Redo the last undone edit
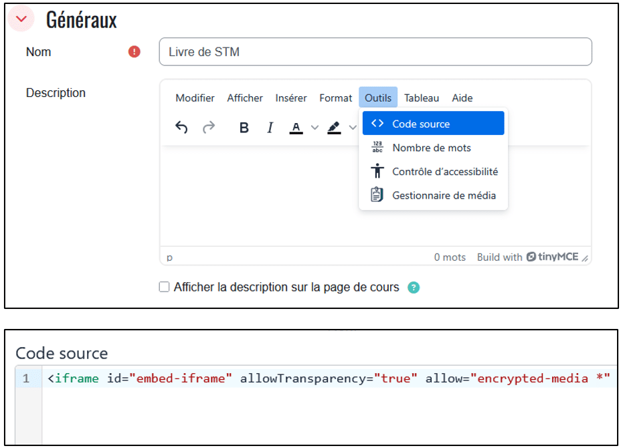 point(209,128)
